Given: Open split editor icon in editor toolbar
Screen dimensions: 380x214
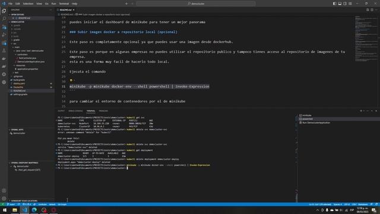Looking at the screenshot, I should click(372, 10).
